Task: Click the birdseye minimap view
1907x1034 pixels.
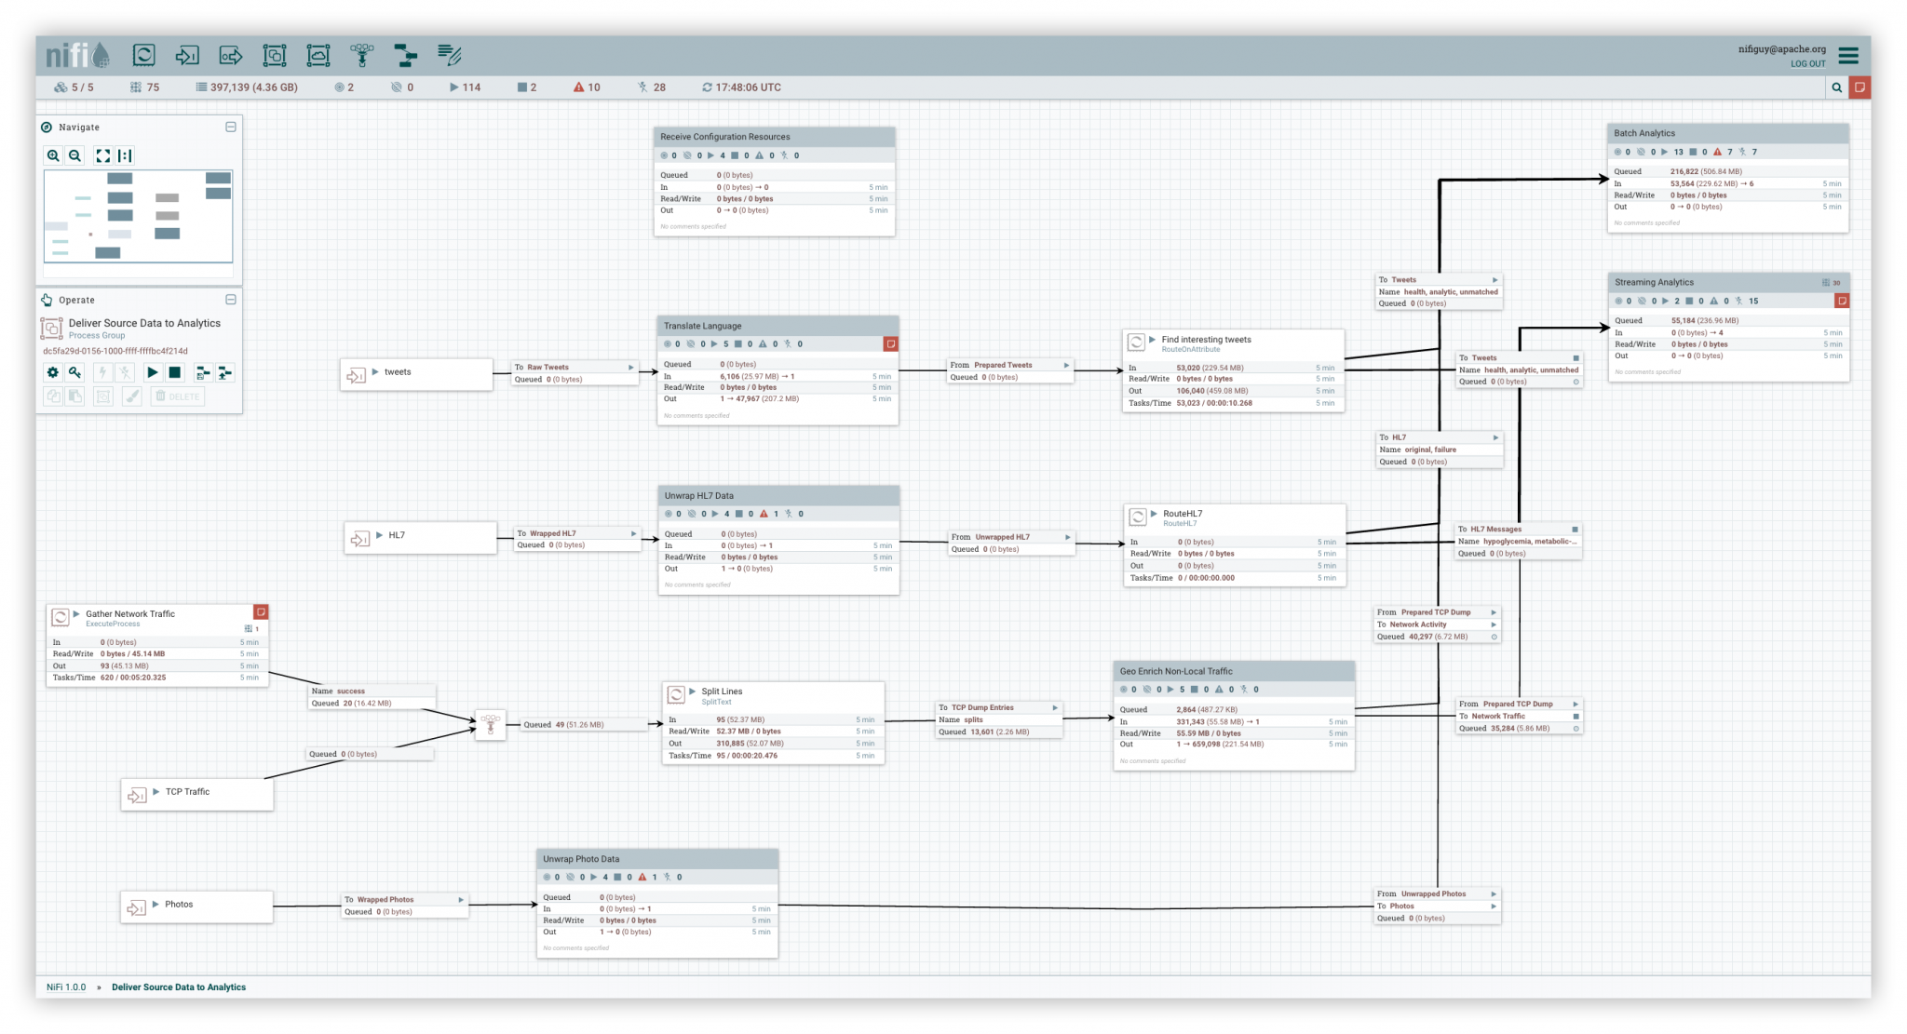Action: point(138,216)
